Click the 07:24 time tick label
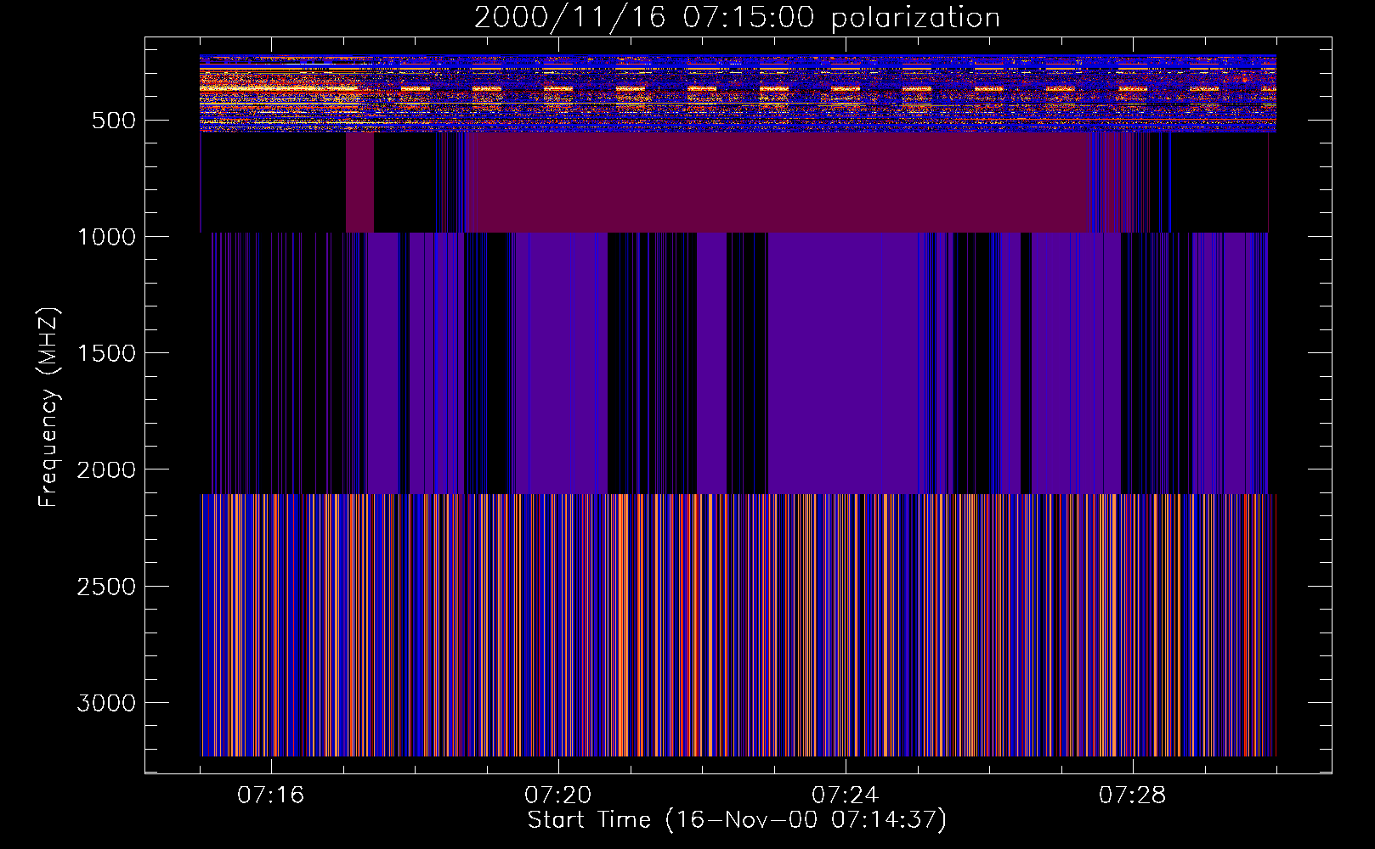The height and width of the screenshot is (849, 1375). 846,796
